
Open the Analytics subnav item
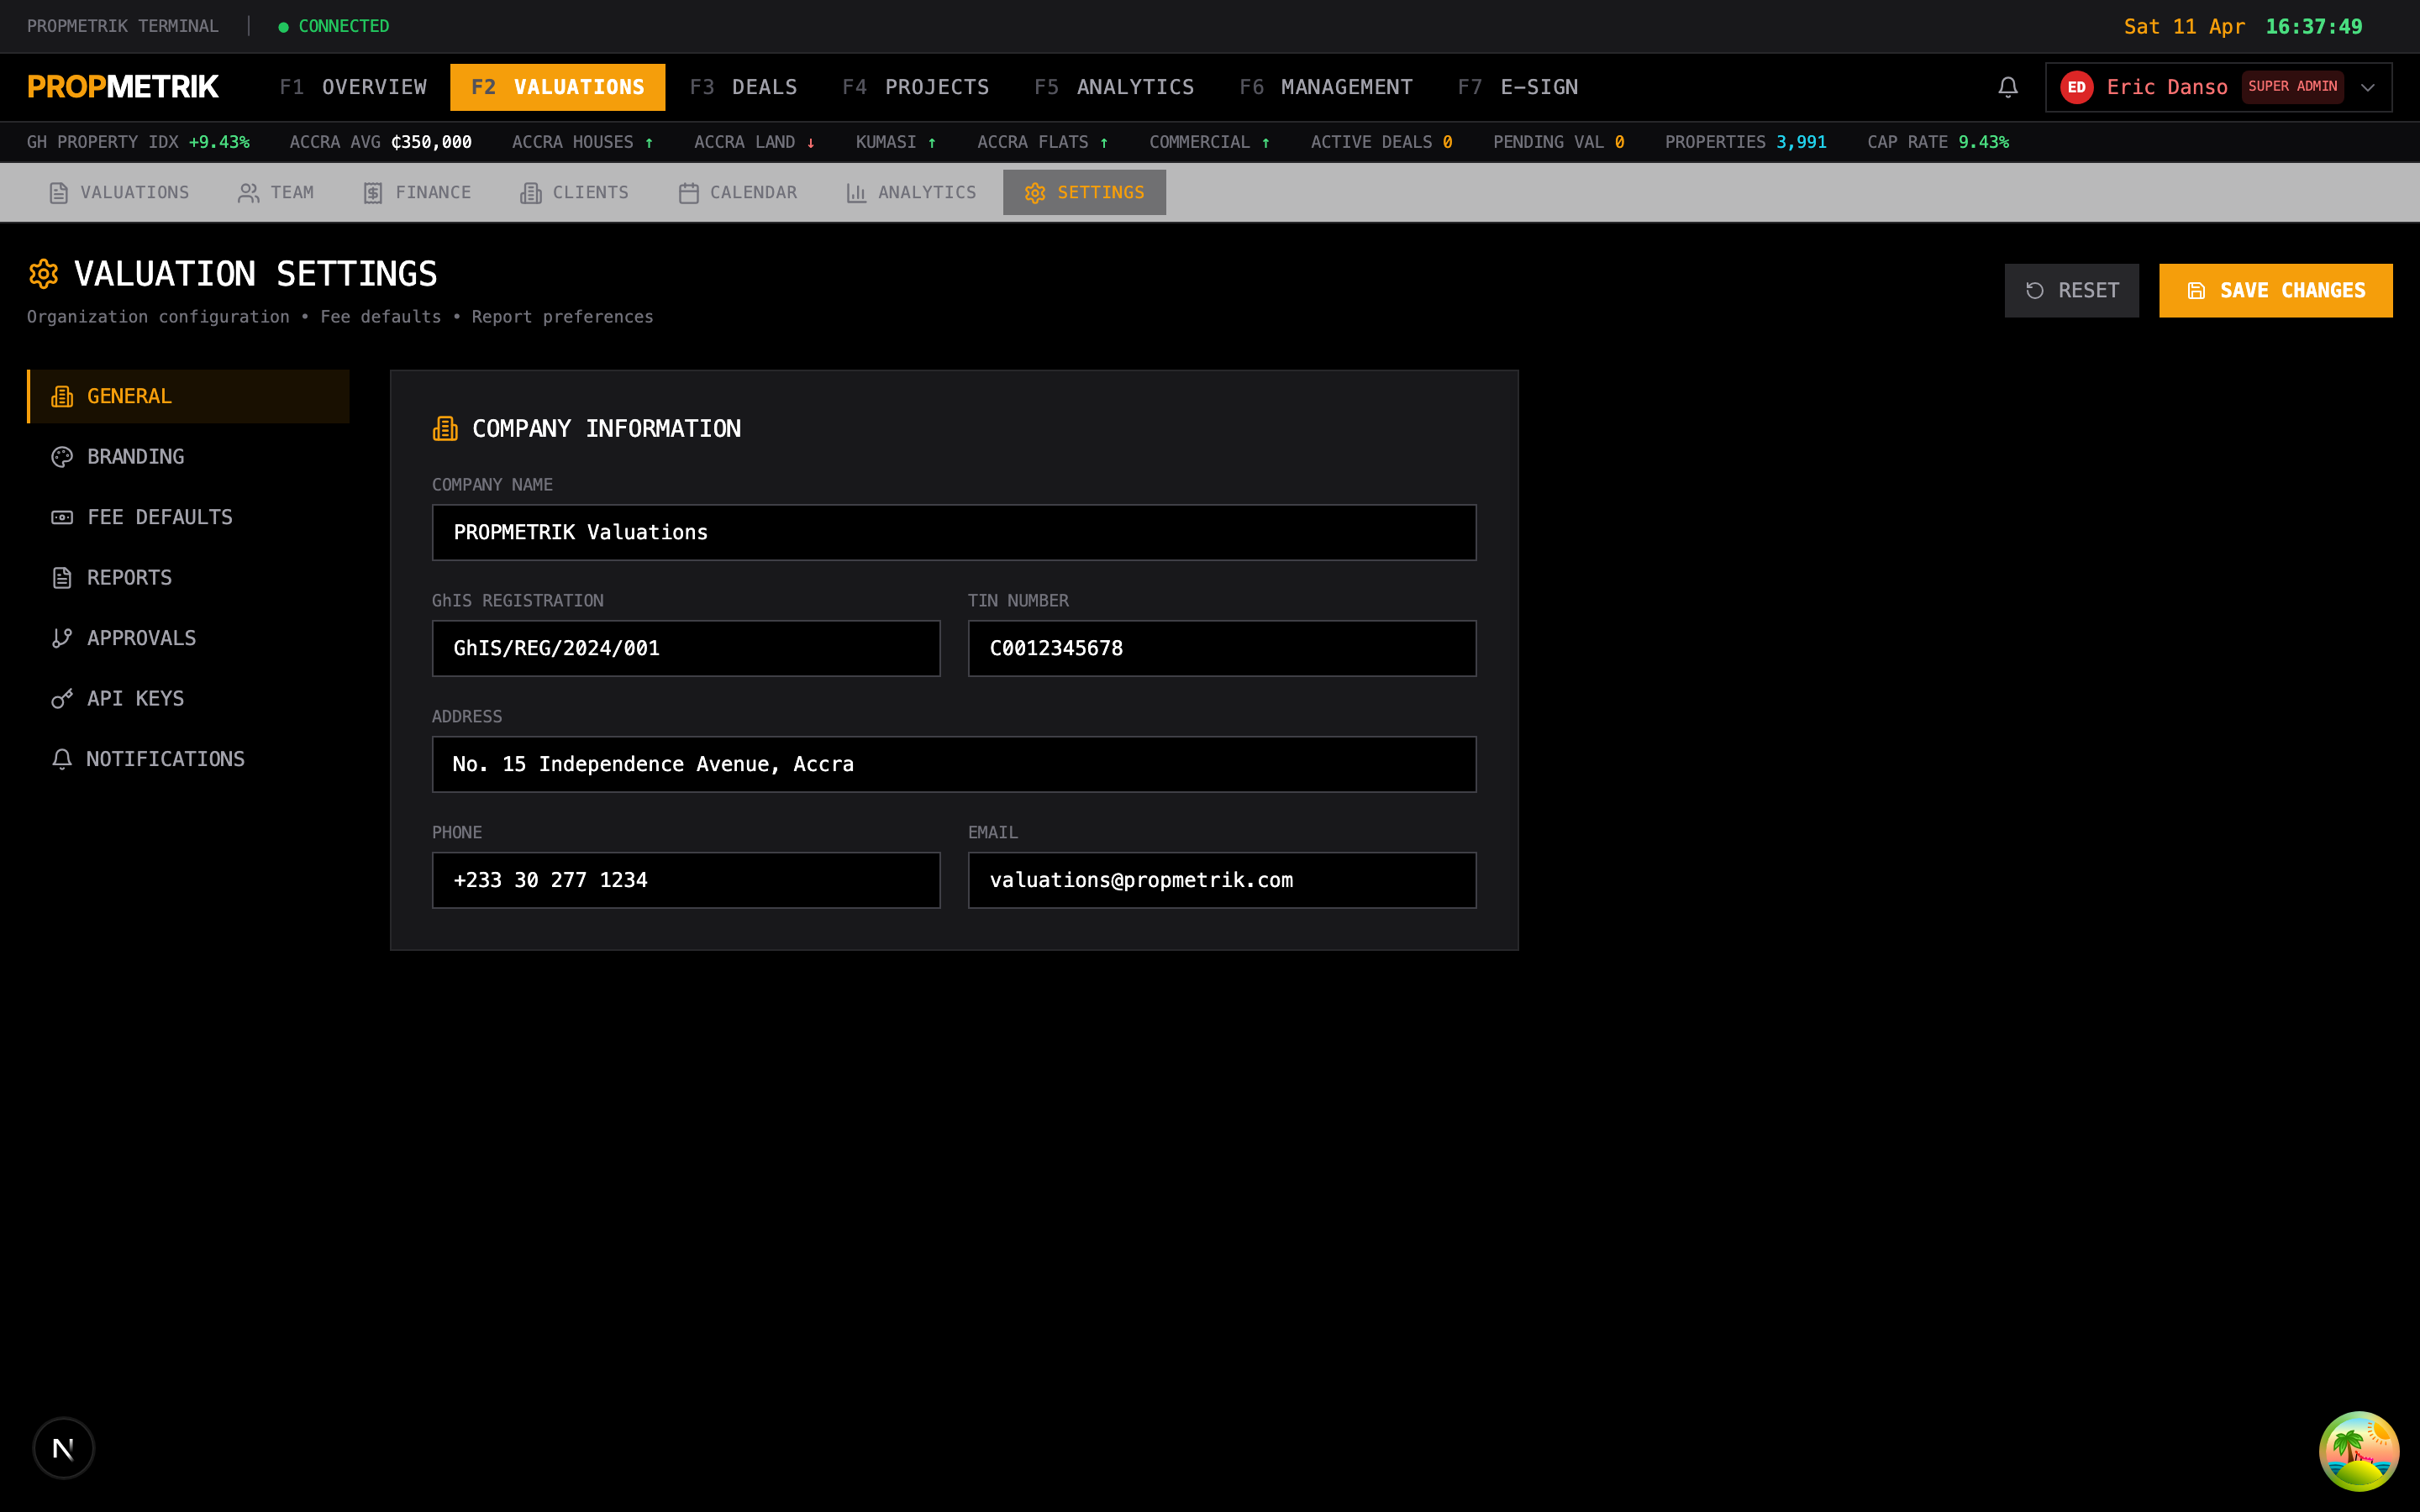[911, 193]
